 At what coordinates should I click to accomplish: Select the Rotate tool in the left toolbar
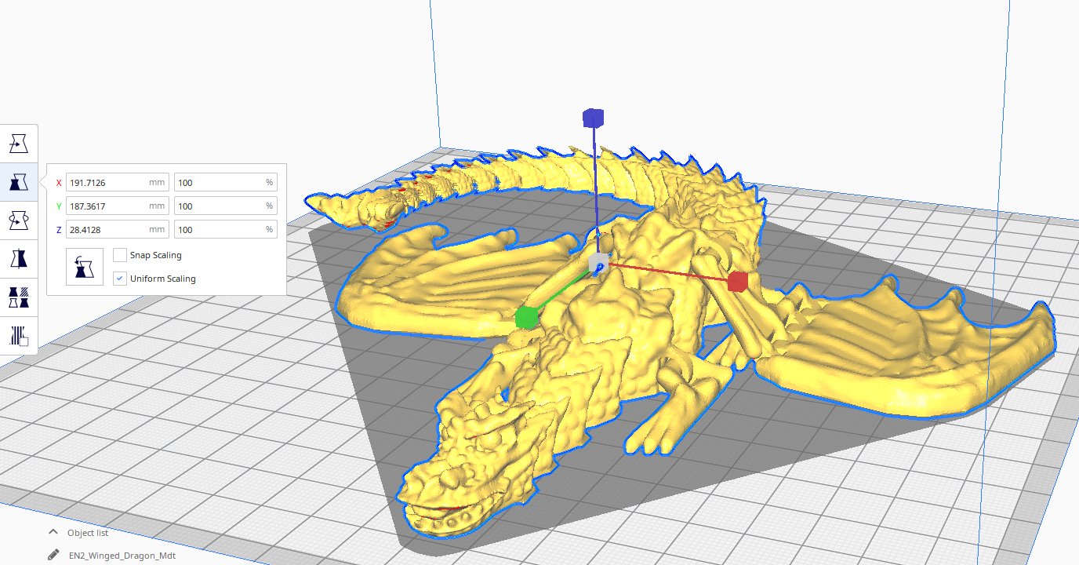click(18, 221)
